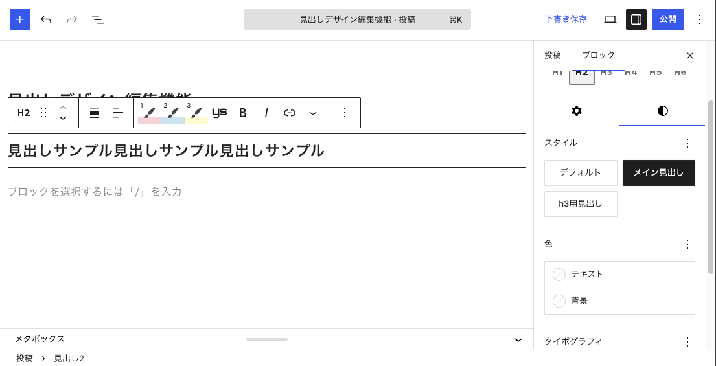Expand more rich text options chevron
This screenshot has height=366, width=716.
(x=313, y=113)
